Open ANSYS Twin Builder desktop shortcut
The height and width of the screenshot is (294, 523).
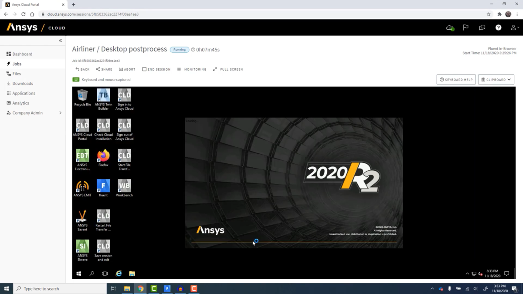(103, 99)
